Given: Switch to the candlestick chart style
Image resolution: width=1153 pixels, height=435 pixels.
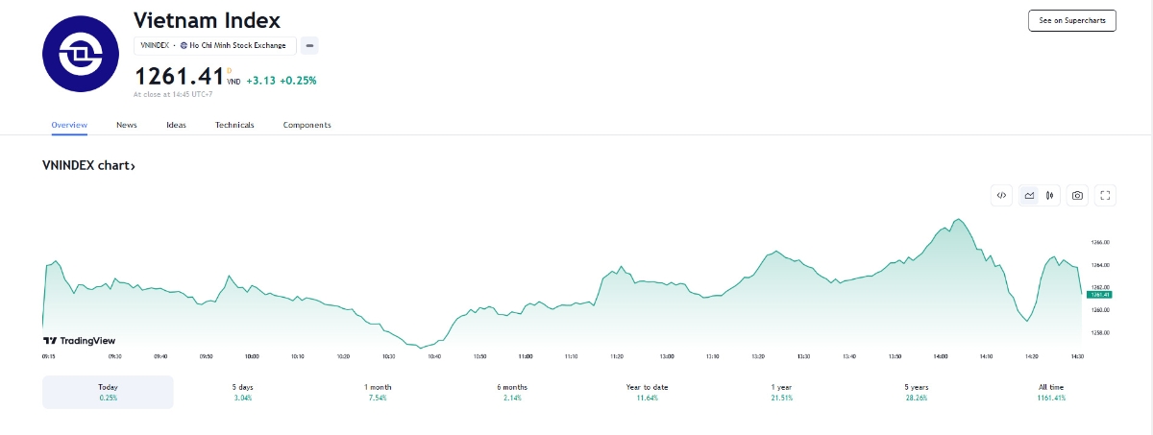Looking at the screenshot, I should click(1050, 195).
